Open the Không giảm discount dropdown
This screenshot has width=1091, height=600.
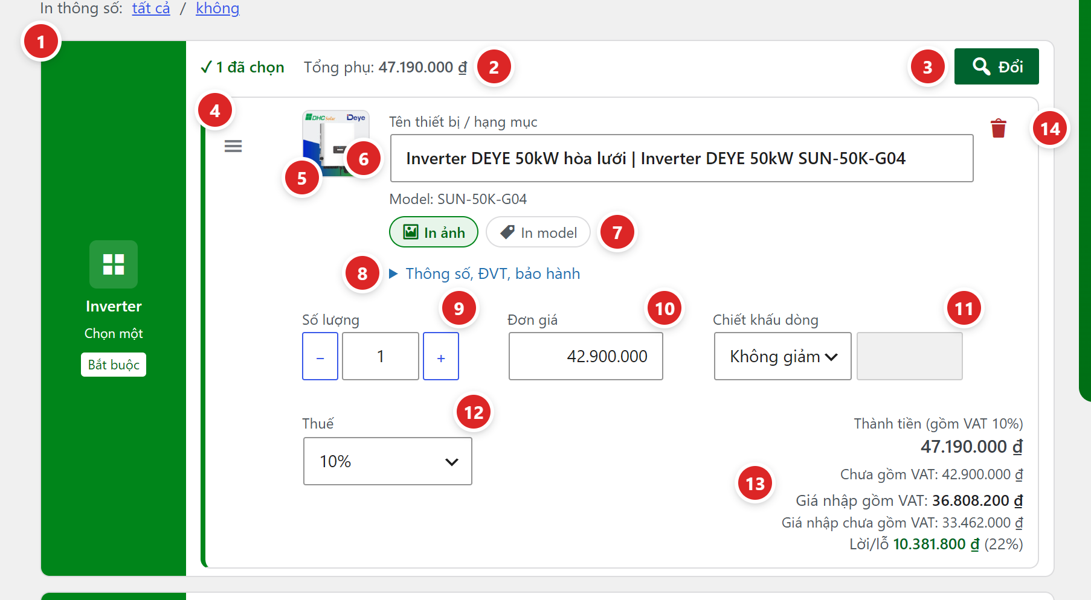[783, 356]
